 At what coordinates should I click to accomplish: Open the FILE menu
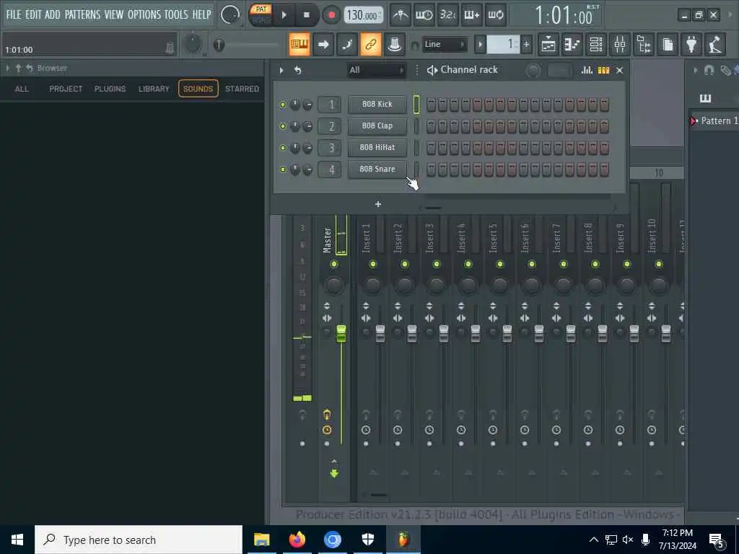pyautogui.click(x=14, y=14)
